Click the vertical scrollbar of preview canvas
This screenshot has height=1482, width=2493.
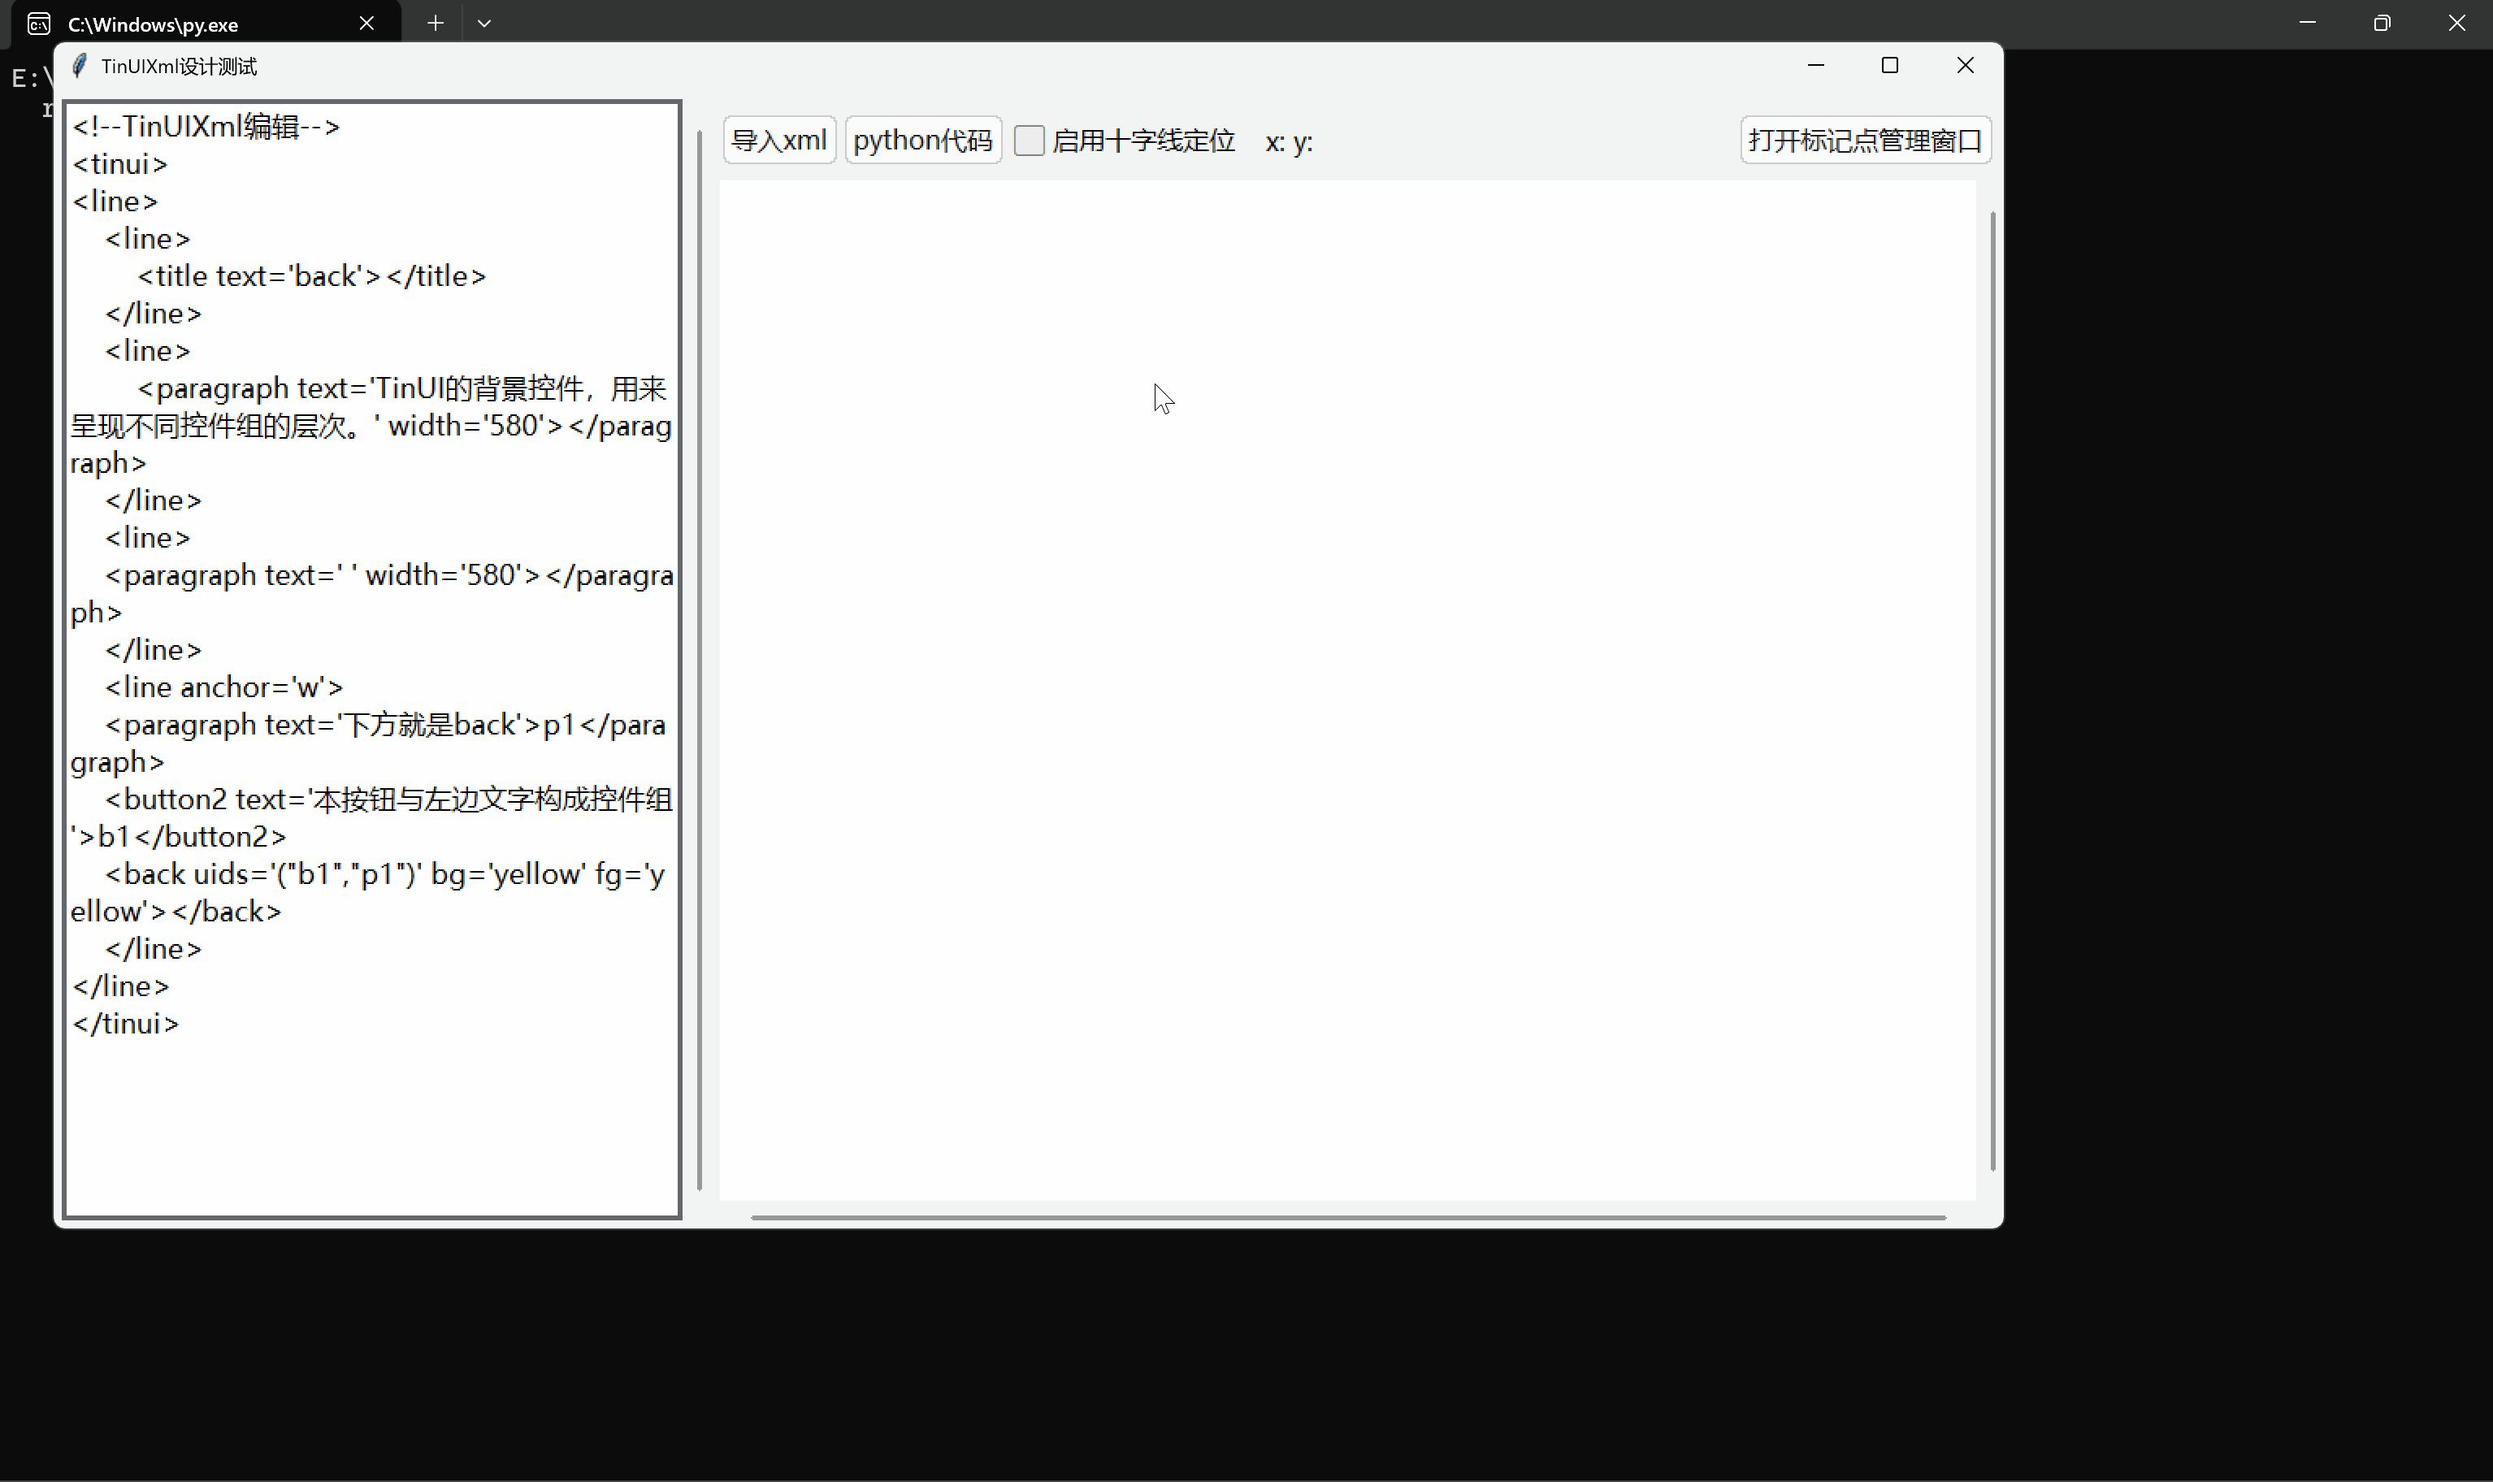point(1992,689)
